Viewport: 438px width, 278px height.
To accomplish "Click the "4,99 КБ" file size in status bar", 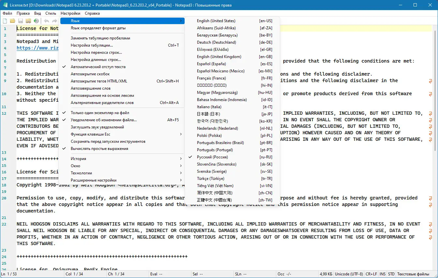I will coord(326,274).
